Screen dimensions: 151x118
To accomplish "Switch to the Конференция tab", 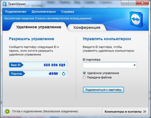I will 87,27.
